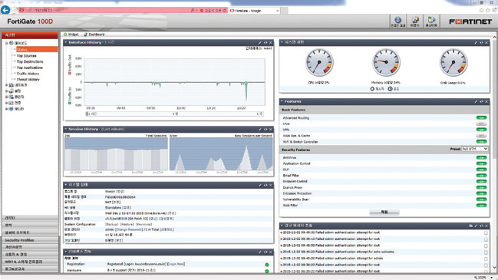
Task: Toggle the Advanced Routing feature switch
Action: click(x=481, y=118)
